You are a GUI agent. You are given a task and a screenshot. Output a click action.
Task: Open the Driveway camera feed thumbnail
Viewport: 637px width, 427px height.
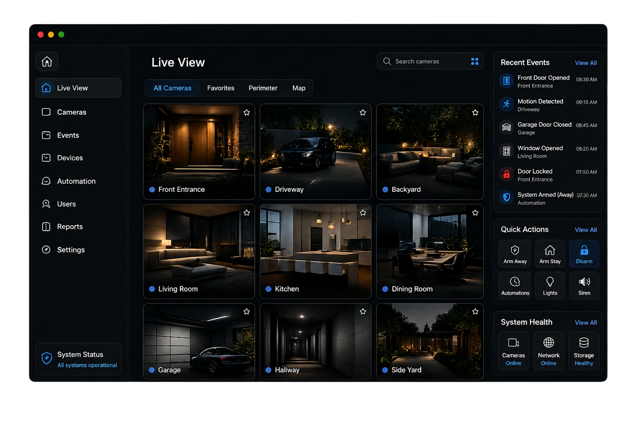tap(315, 152)
